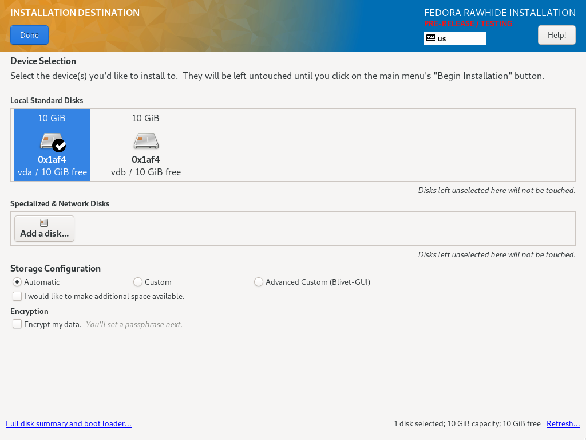Select the vdb disk drive icon

(x=146, y=142)
